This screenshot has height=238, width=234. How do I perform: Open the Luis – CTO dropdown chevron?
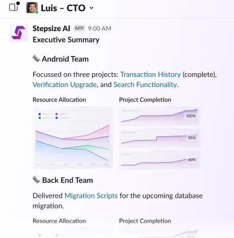[x=92, y=8]
